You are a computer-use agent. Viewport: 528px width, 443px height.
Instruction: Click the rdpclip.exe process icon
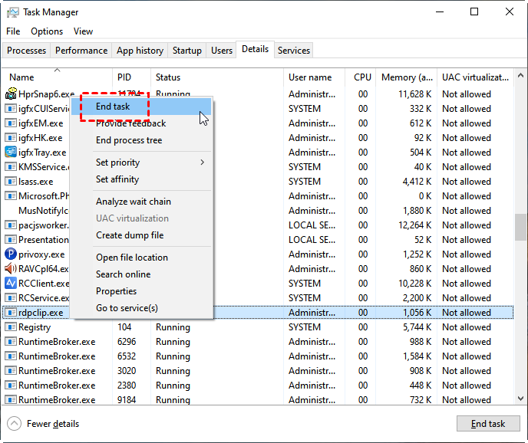11,313
